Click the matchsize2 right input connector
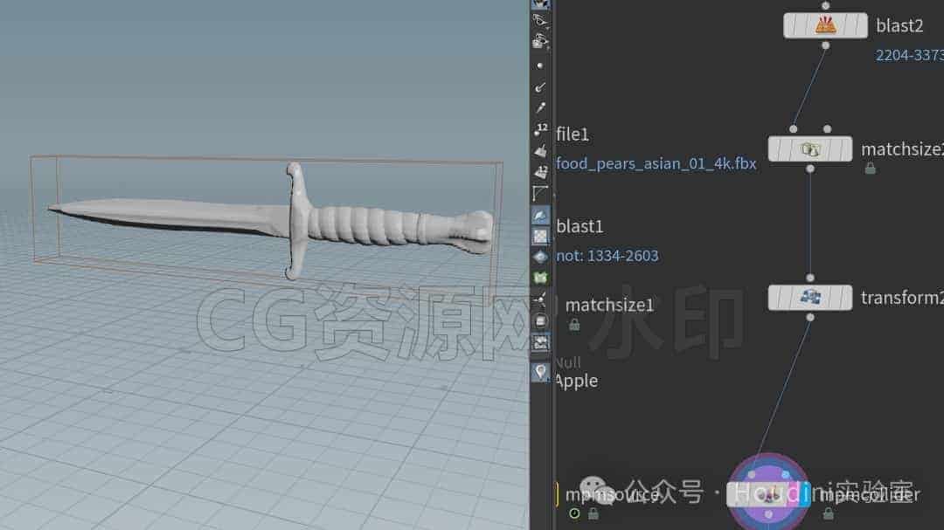The width and height of the screenshot is (944, 530). [827, 128]
